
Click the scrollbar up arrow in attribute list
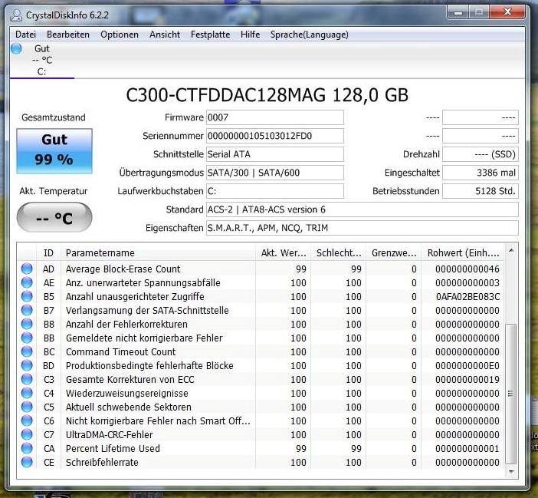[511, 251]
